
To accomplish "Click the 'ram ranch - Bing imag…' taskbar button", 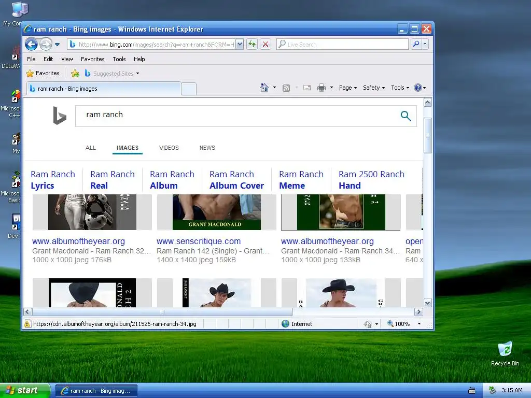I will [x=96, y=391].
